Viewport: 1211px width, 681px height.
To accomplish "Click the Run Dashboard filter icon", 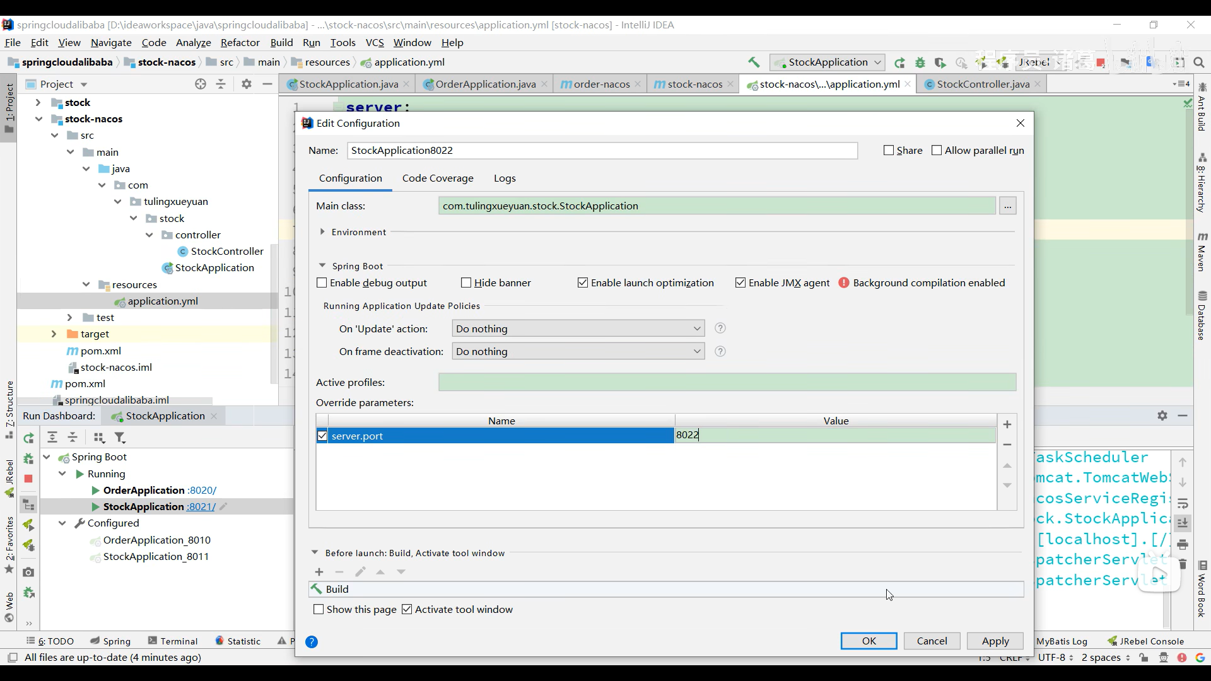I will pyautogui.click(x=120, y=438).
